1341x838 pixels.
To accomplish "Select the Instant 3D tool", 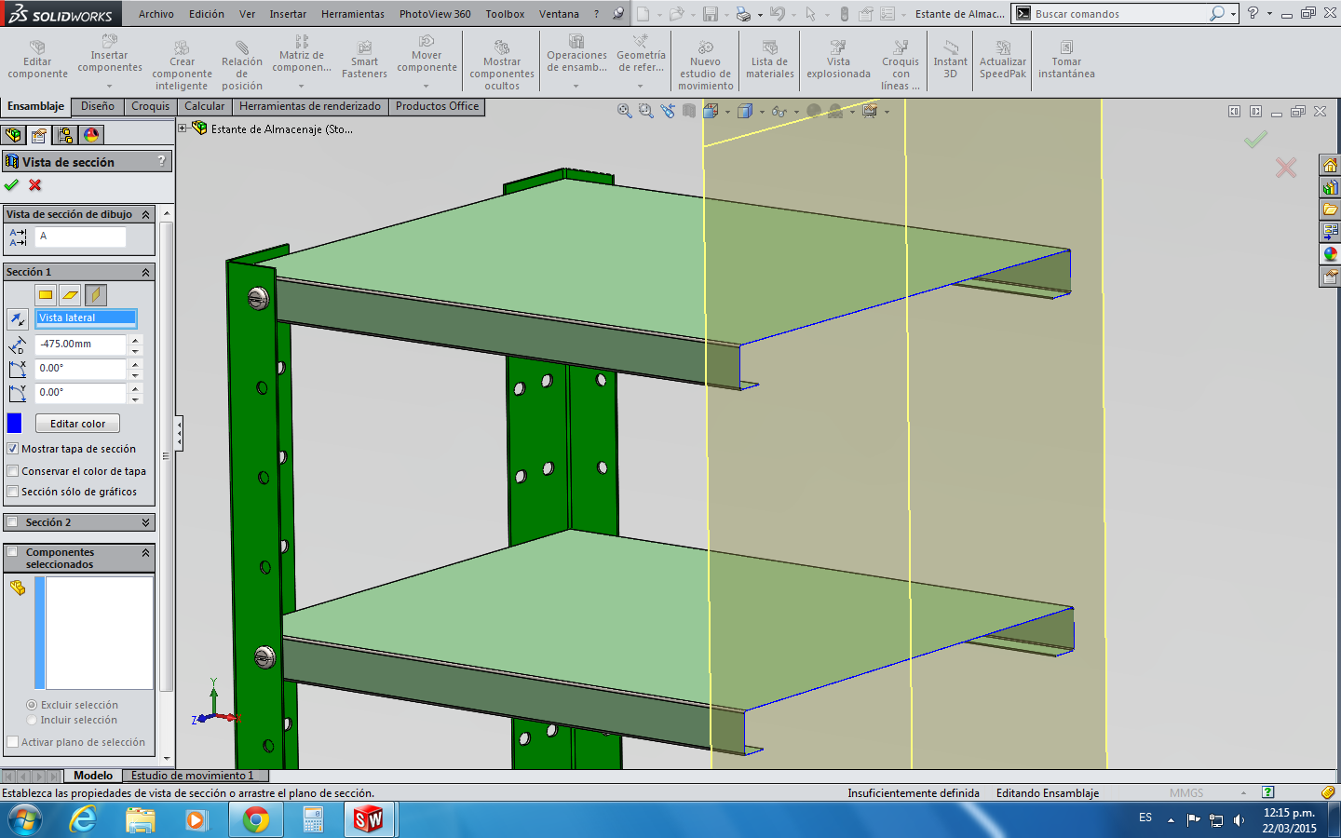I will click(950, 48).
